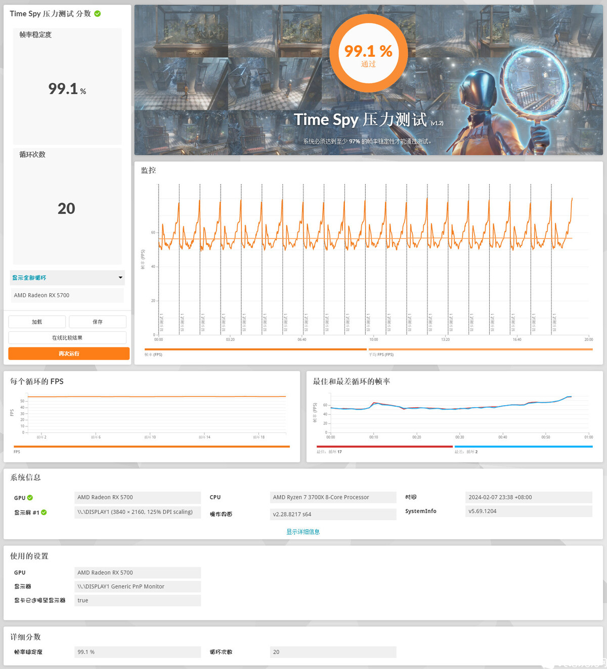The height and width of the screenshot is (669, 607).
Task: Open the 显示全部循环 dropdown
Action: (67, 278)
